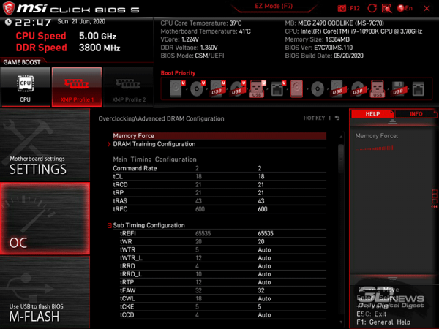Click the back arrow next to HOT KEY
This screenshot has width=439, height=329.
click(337, 118)
